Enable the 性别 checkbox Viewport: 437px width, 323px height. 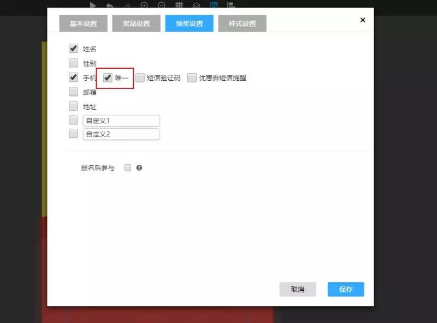coord(73,63)
